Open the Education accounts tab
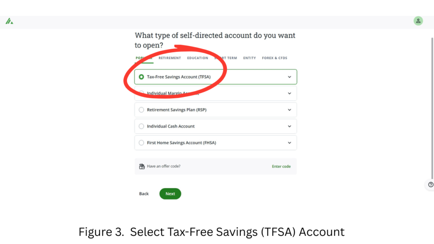The height and width of the screenshot is (244, 434). click(x=197, y=58)
